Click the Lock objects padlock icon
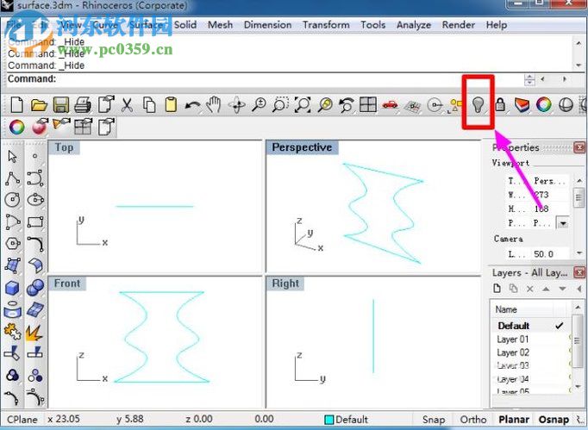The image size is (588, 430). pos(500,104)
